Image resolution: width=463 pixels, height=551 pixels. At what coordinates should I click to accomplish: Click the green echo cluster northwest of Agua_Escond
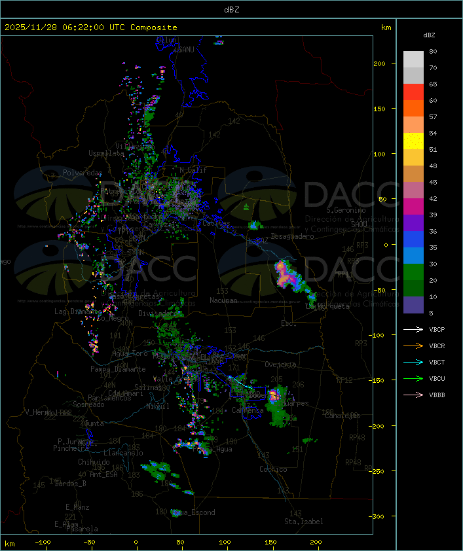coord(157,470)
